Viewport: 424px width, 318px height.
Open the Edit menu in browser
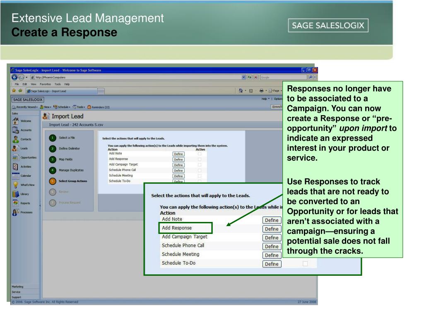tap(24, 84)
